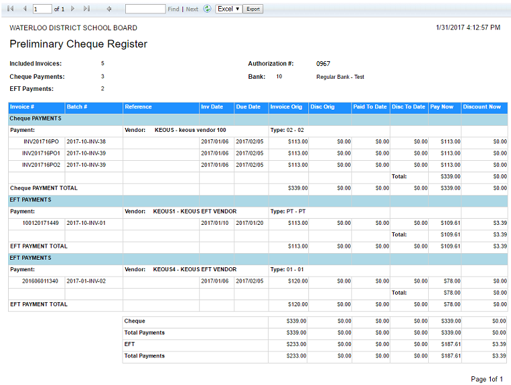
Task: Click the find text search box
Action: [145, 9]
